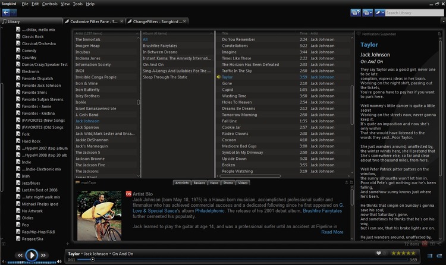This screenshot has width=446, height=265.
Task: Toggle repeat mode
Action: (x=439, y=255)
